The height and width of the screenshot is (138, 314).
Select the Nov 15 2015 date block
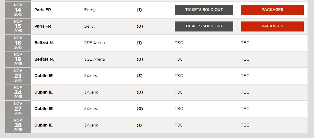[18, 26]
